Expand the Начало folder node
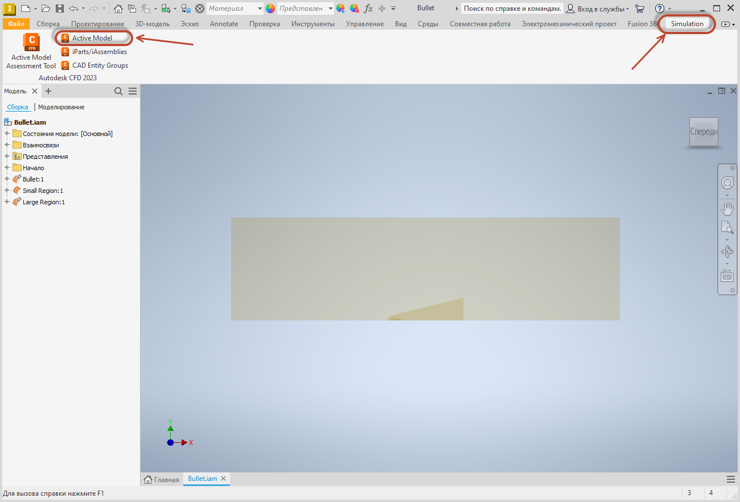 click(x=7, y=168)
